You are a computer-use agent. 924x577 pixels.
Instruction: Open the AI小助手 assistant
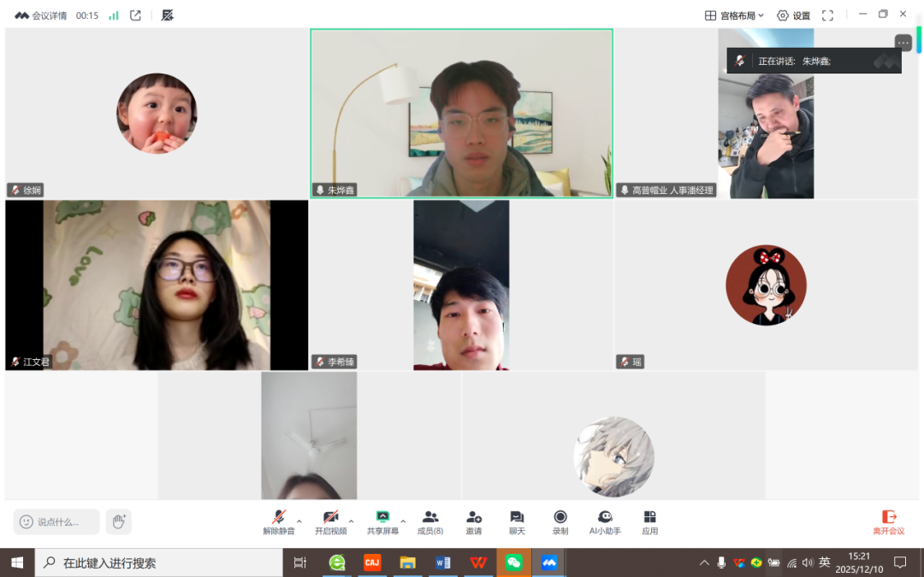click(605, 521)
